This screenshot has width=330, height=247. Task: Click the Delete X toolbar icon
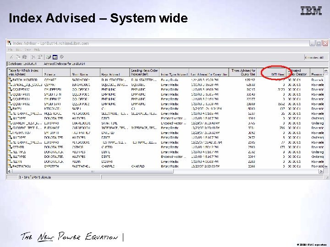(33, 57)
